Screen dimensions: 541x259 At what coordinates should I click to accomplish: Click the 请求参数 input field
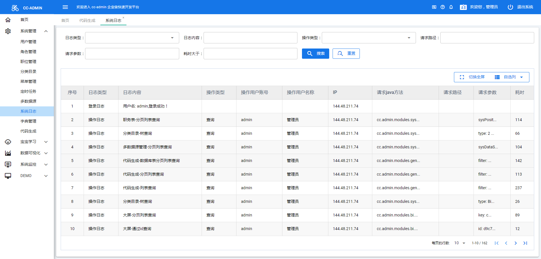132,54
